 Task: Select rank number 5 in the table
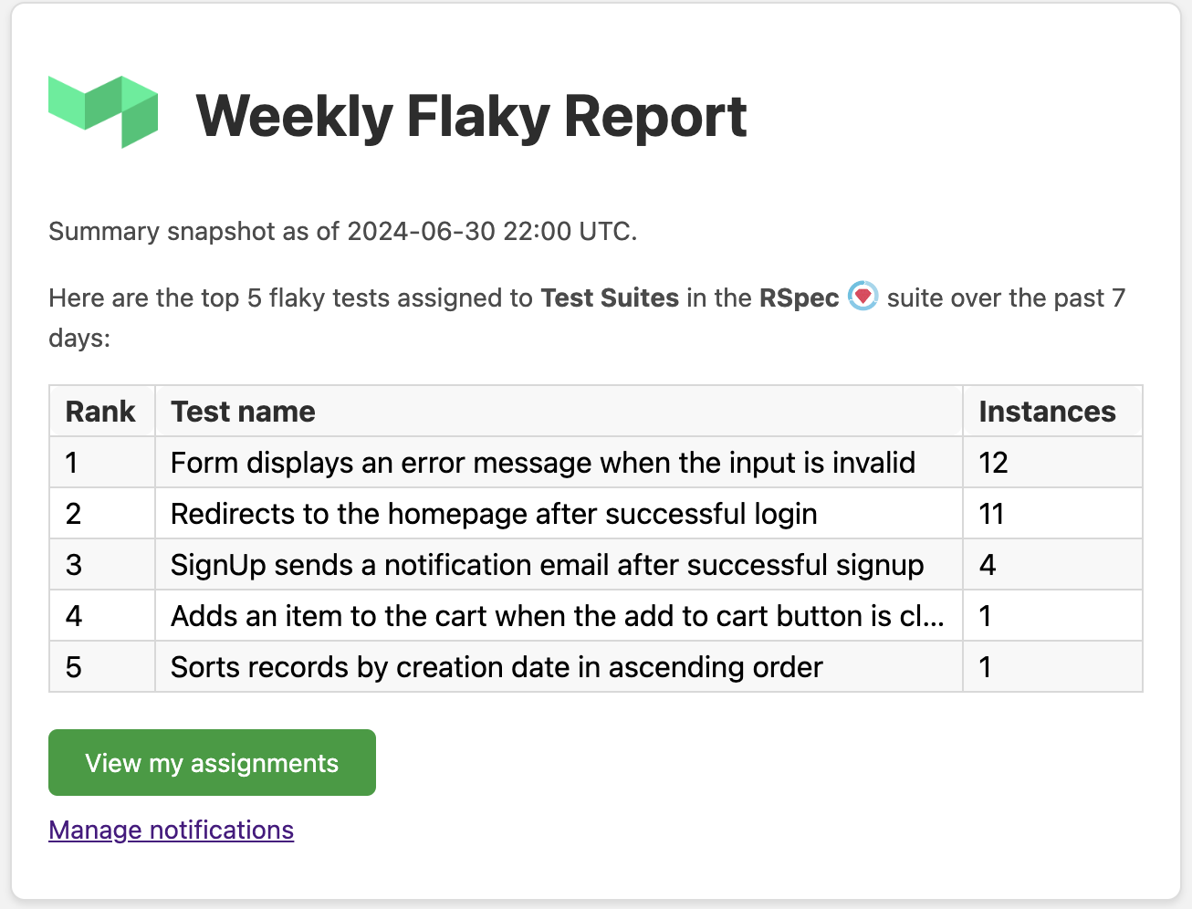point(72,666)
